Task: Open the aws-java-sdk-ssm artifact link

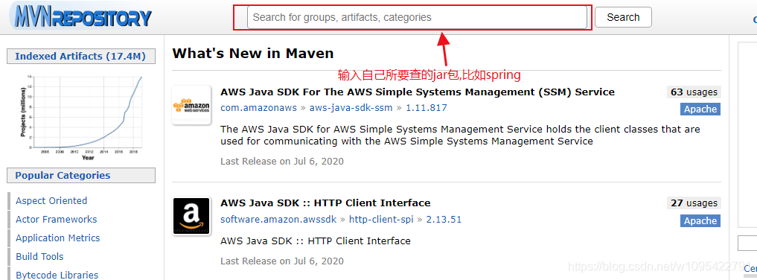Action: 351,108
